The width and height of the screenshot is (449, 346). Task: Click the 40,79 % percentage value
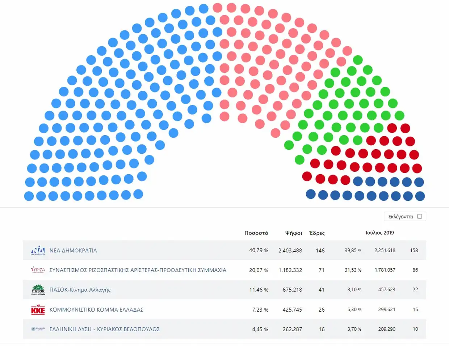[x=259, y=250]
